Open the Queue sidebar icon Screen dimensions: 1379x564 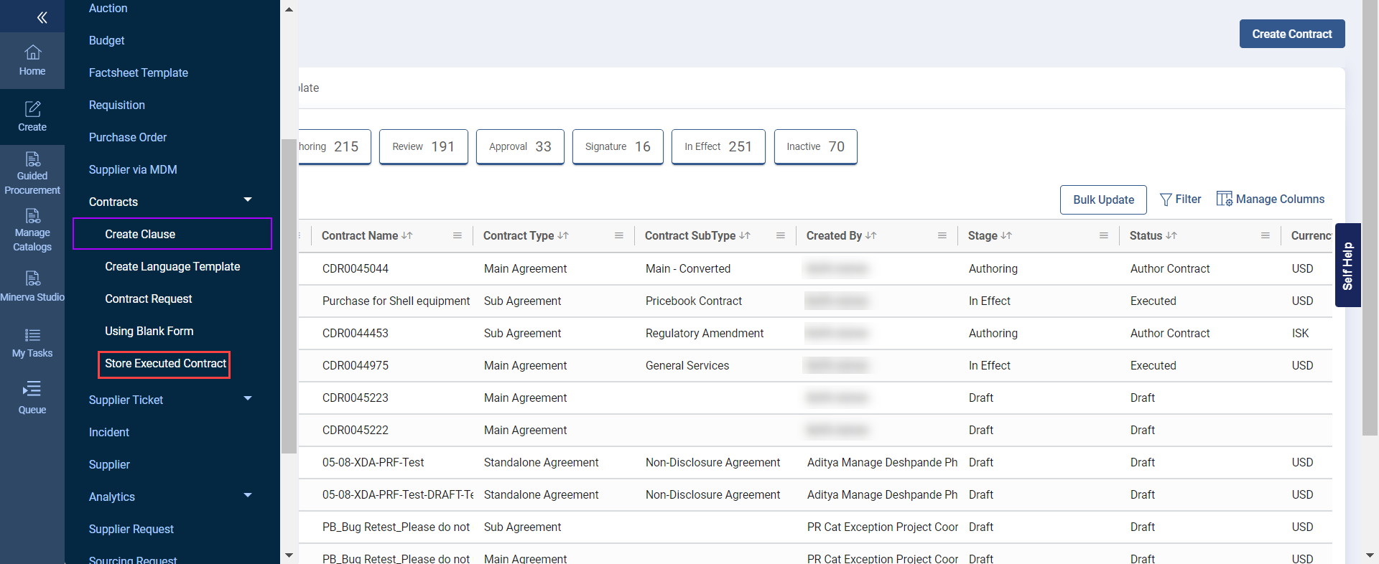[x=32, y=398]
